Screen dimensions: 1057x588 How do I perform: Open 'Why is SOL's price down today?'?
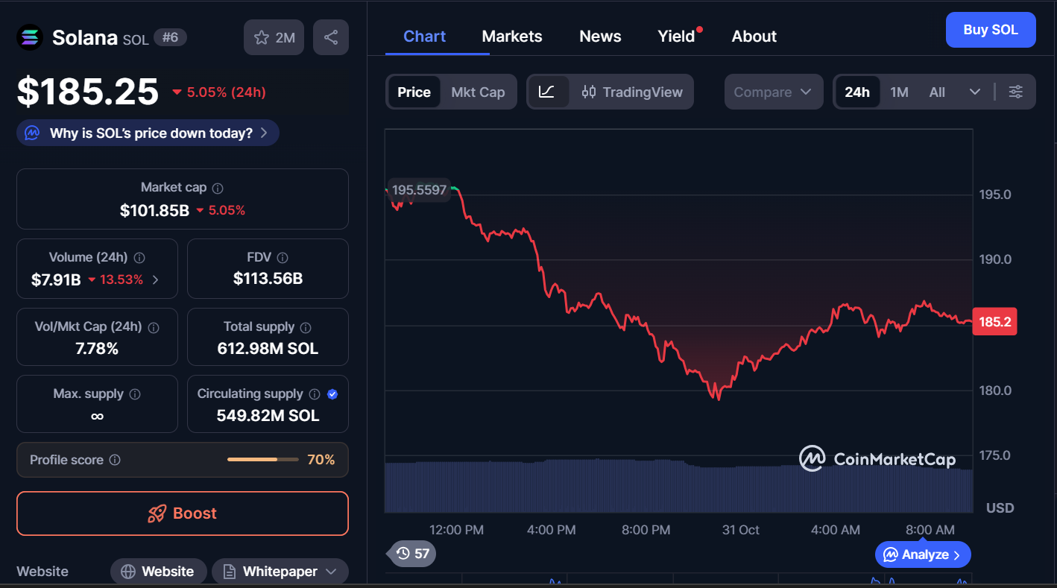pos(148,133)
